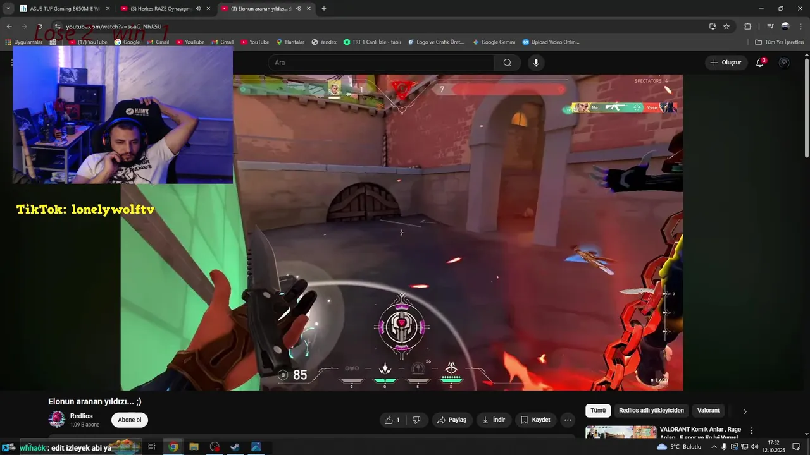Screen dimensions: 810x455
Task: Expand the Chrome tab search dropdown
Action: (8, 9)
